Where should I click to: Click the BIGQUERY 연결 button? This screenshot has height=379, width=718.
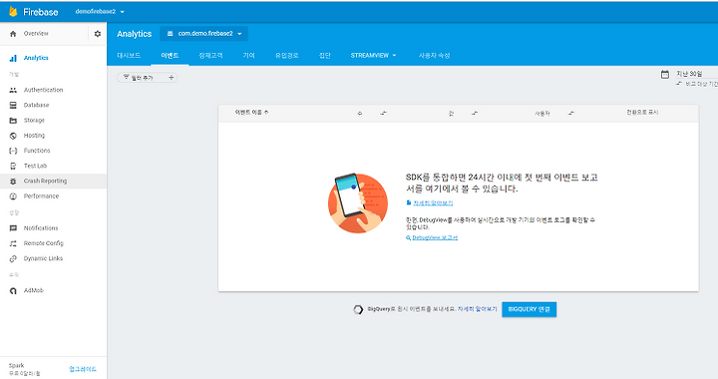click(529, 309)
